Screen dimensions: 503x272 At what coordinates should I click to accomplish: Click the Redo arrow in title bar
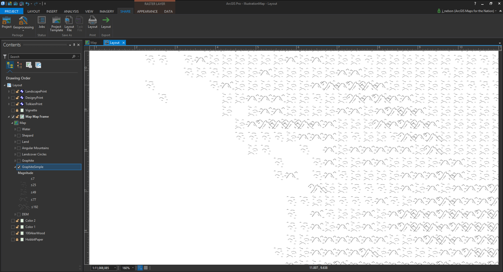36,4
